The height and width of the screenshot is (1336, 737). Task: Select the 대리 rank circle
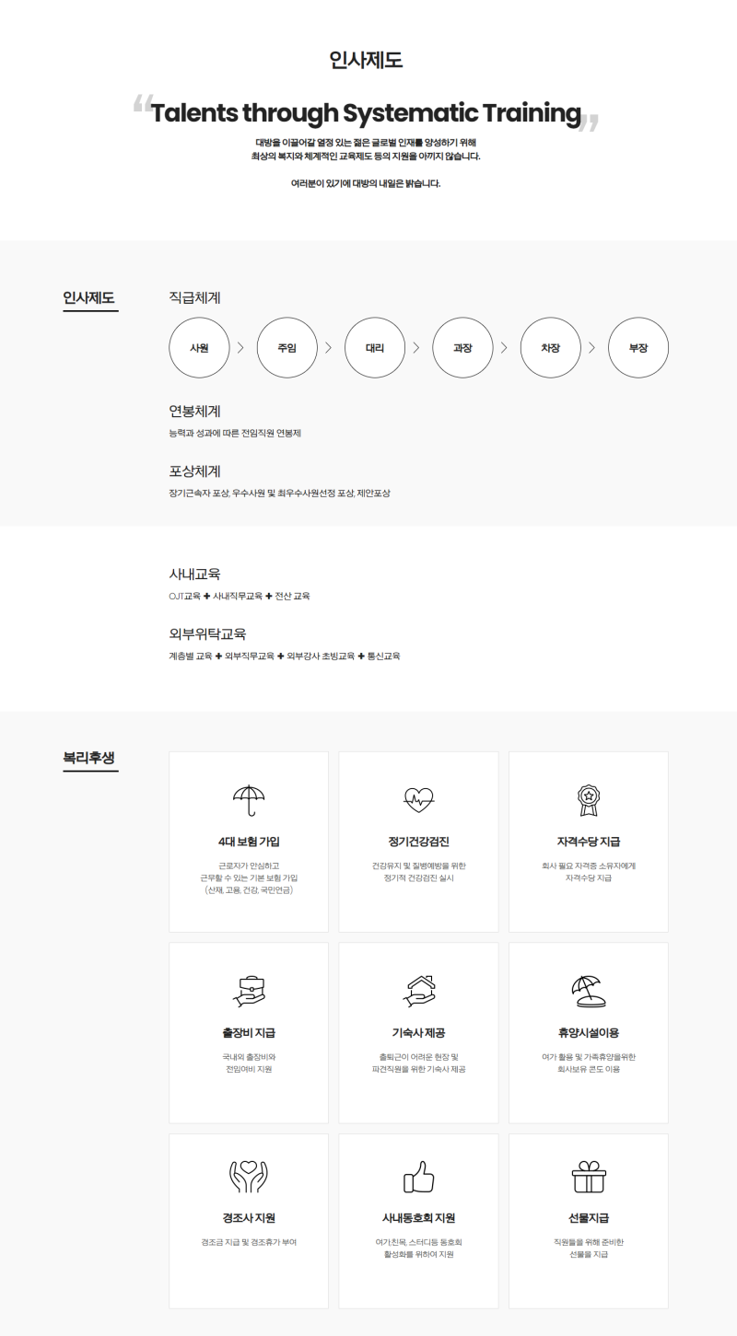[x=375, y=348]
